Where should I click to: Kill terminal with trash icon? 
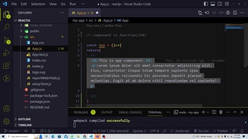pyautogui.click(x=221, y=112)
